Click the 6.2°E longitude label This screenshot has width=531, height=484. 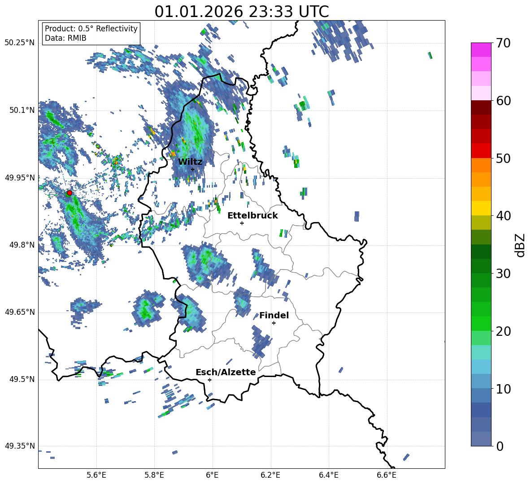[270, 475]
